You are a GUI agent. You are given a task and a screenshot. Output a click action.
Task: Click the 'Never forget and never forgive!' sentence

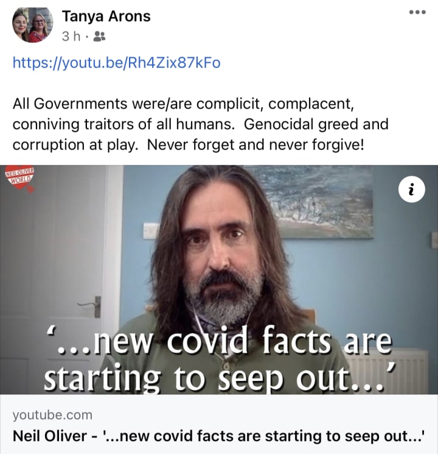[x=255, y=145]
